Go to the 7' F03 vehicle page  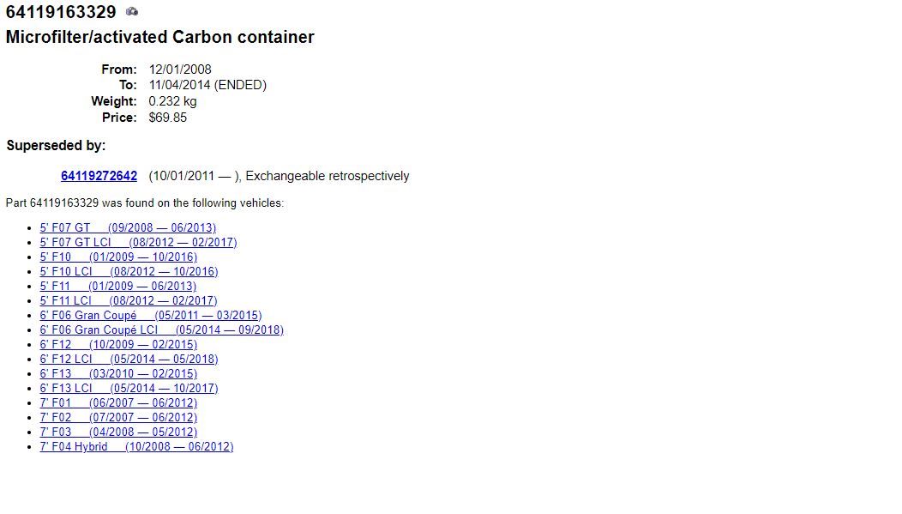(118, 432)
